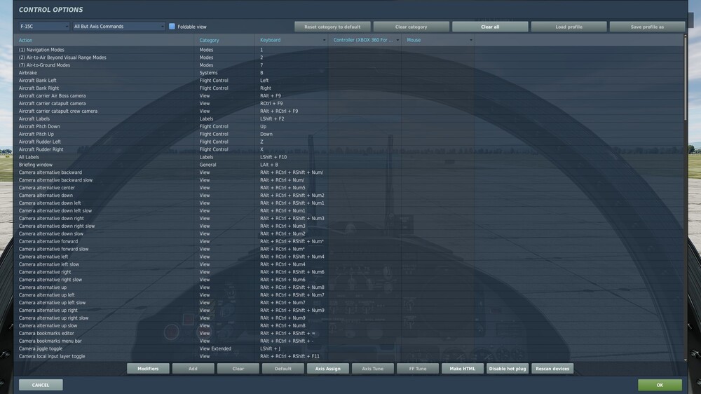
Task: Open the Modifiers panel
Action: pyautogui.click(x=148, y=369)
